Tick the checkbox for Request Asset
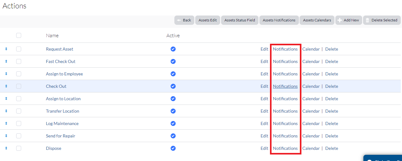This screenshot has height=161, width=402. point(19,49)
